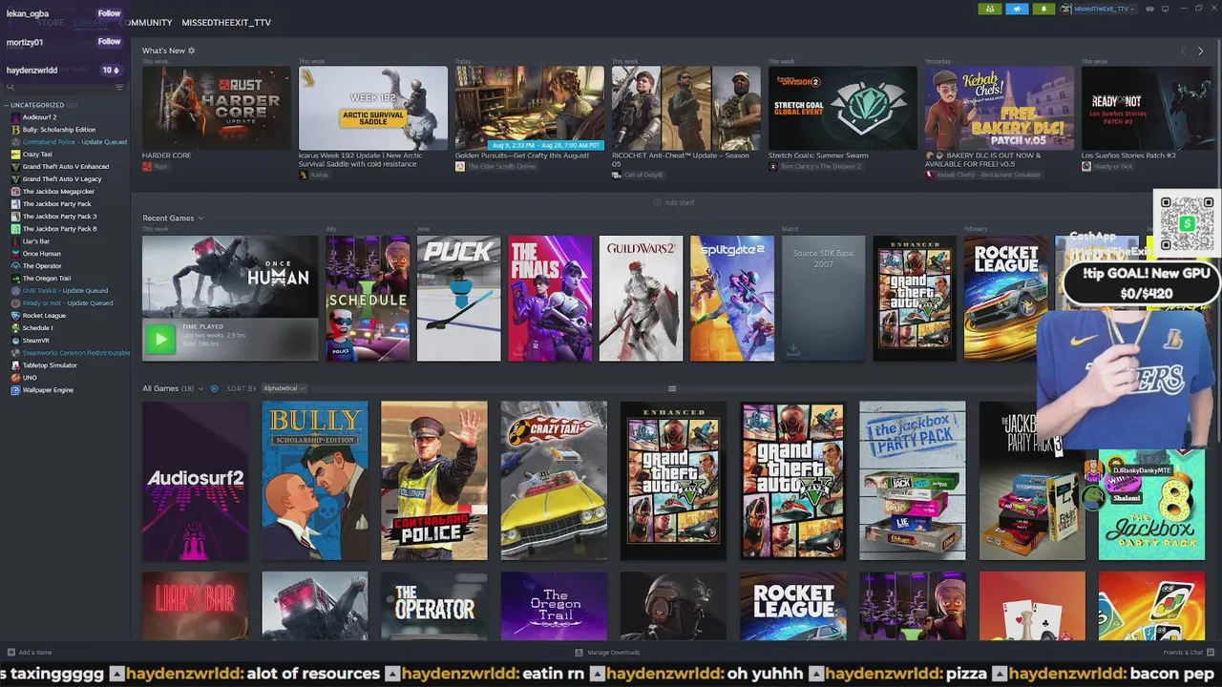This screenshot has width=1222, height=687.
Task: Click the shelf options hamburger icon above grid
Action: tap(672, 388)
